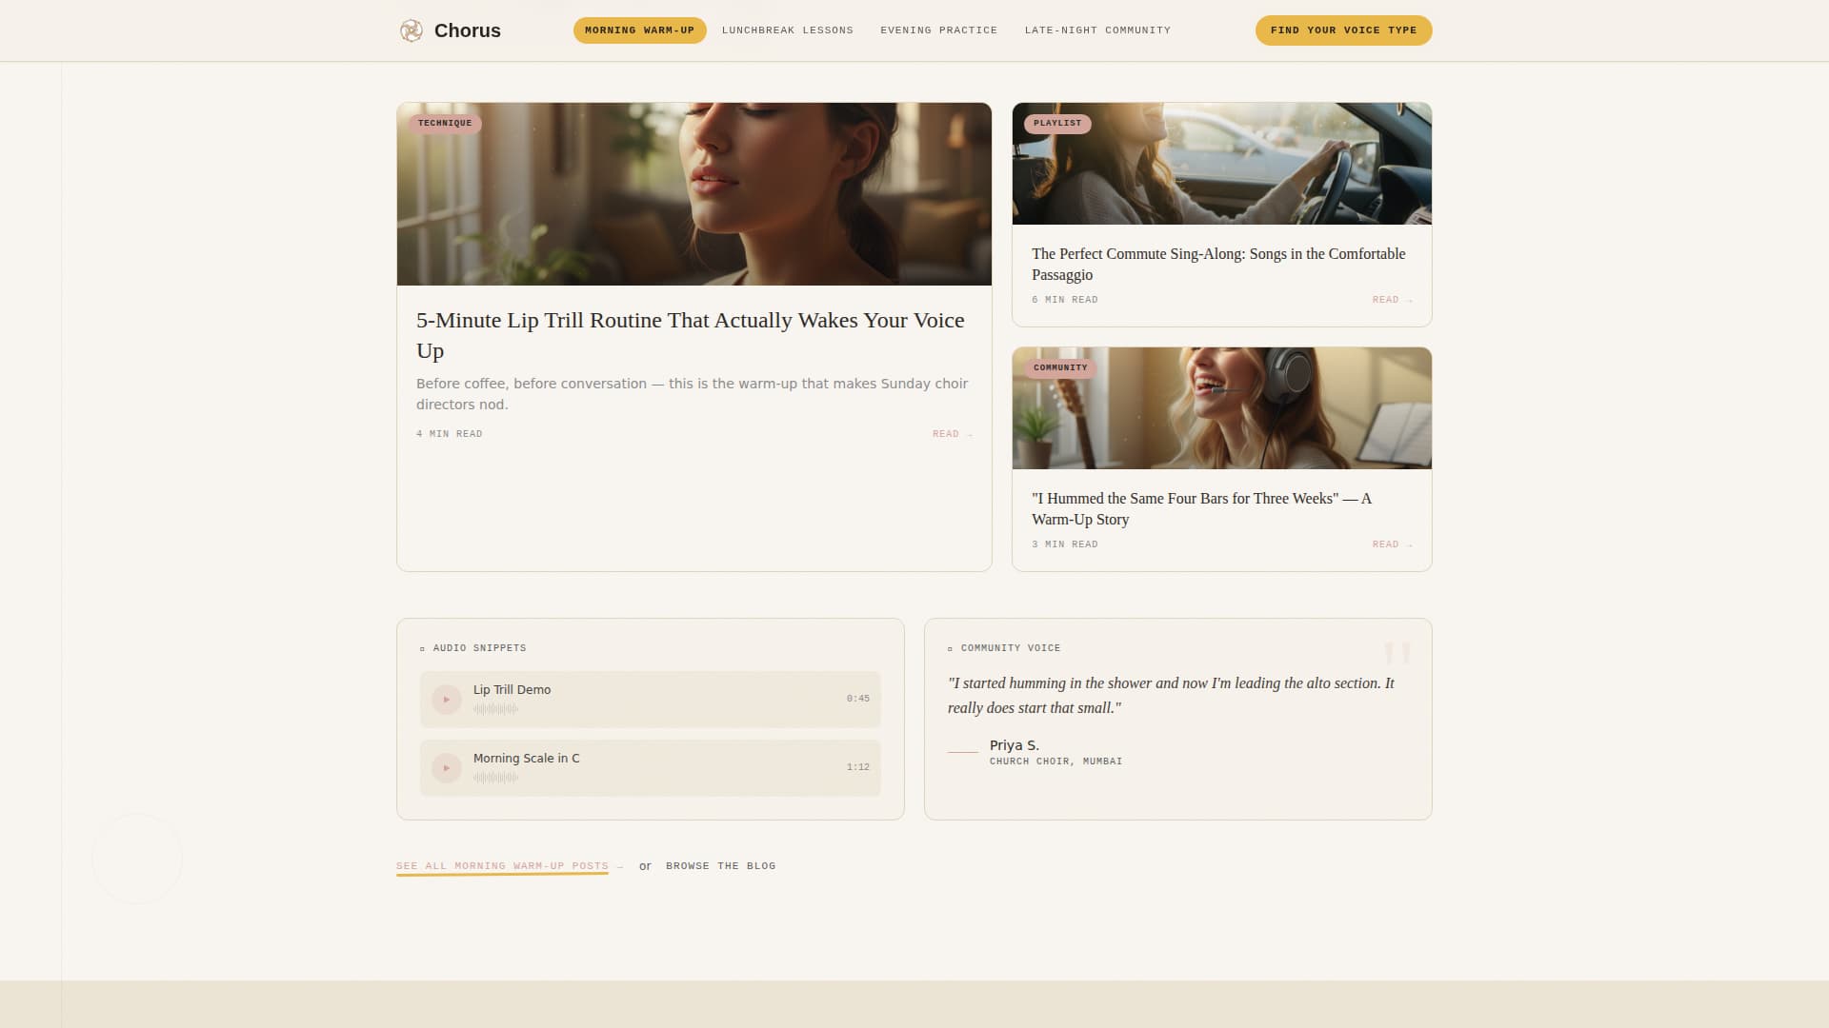Read the lip trill routine article
The image size is (1829, 1028).
click(x=952, y=434)
